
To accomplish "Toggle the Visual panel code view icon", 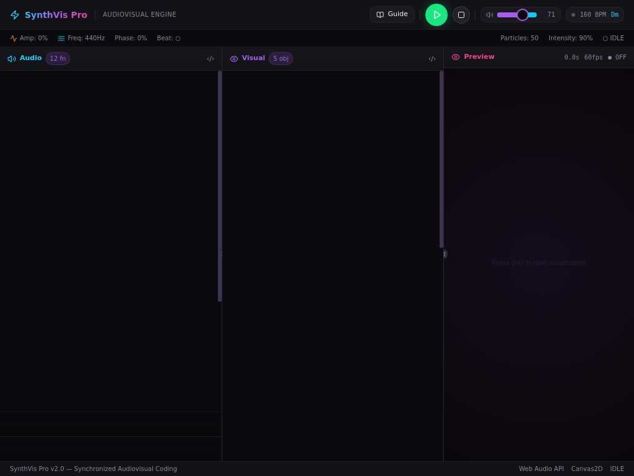I will click(x=432, y=59).
